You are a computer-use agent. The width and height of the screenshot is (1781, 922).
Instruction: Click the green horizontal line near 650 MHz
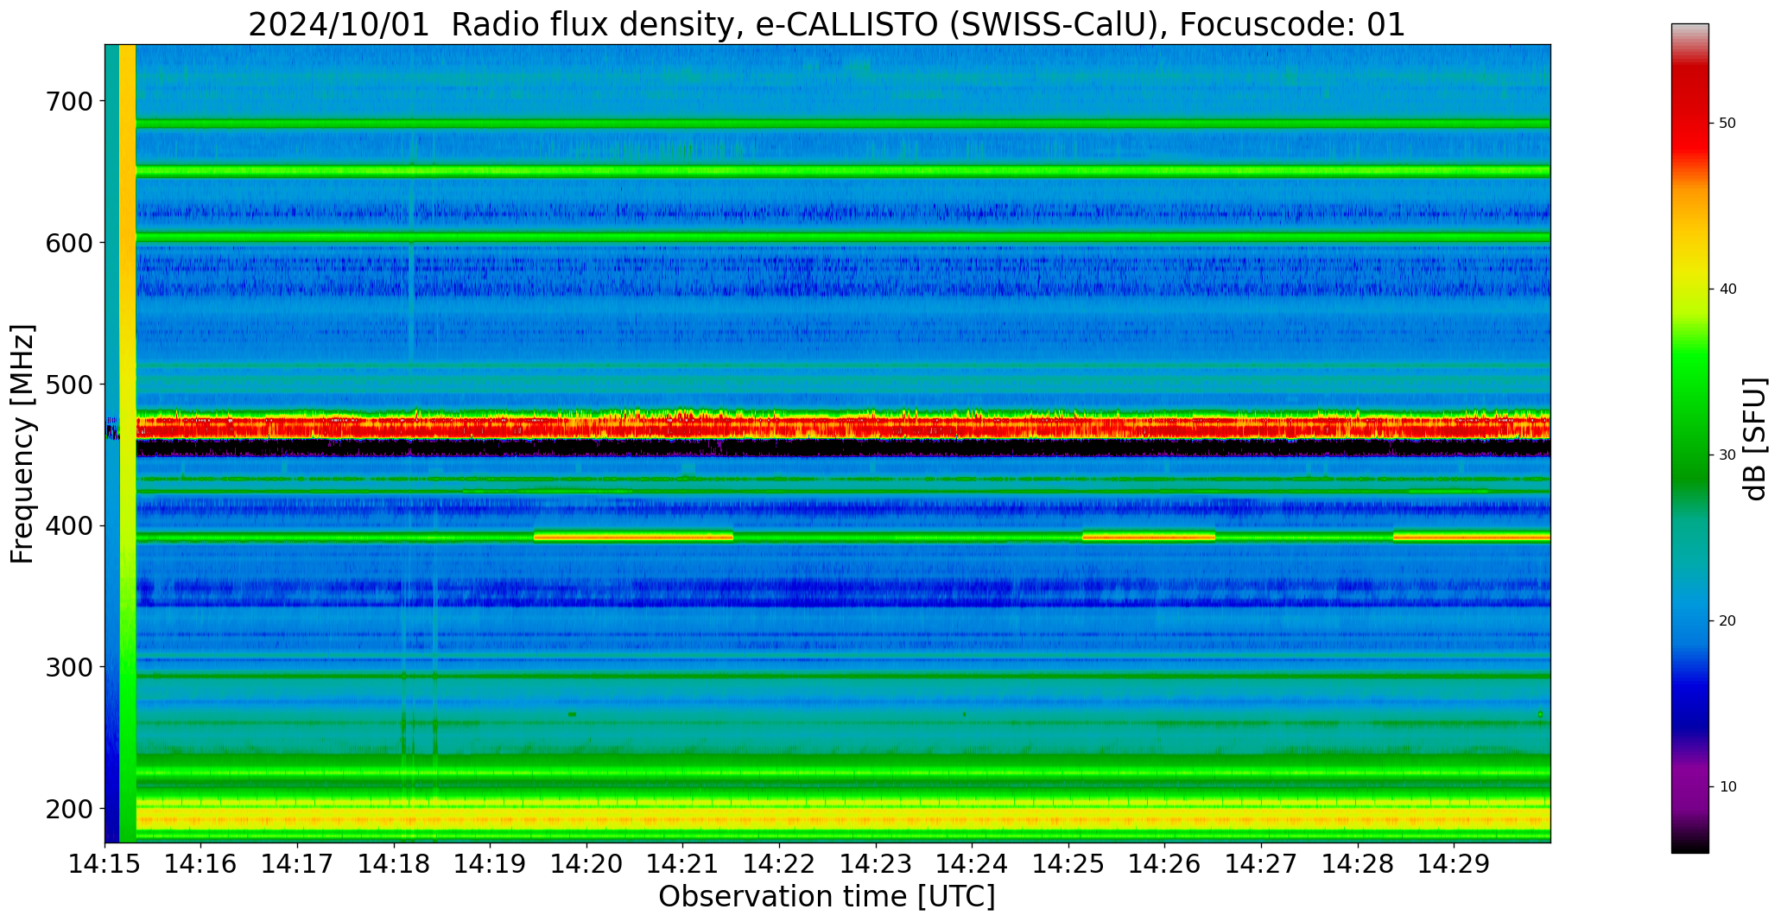click(842, 171)
